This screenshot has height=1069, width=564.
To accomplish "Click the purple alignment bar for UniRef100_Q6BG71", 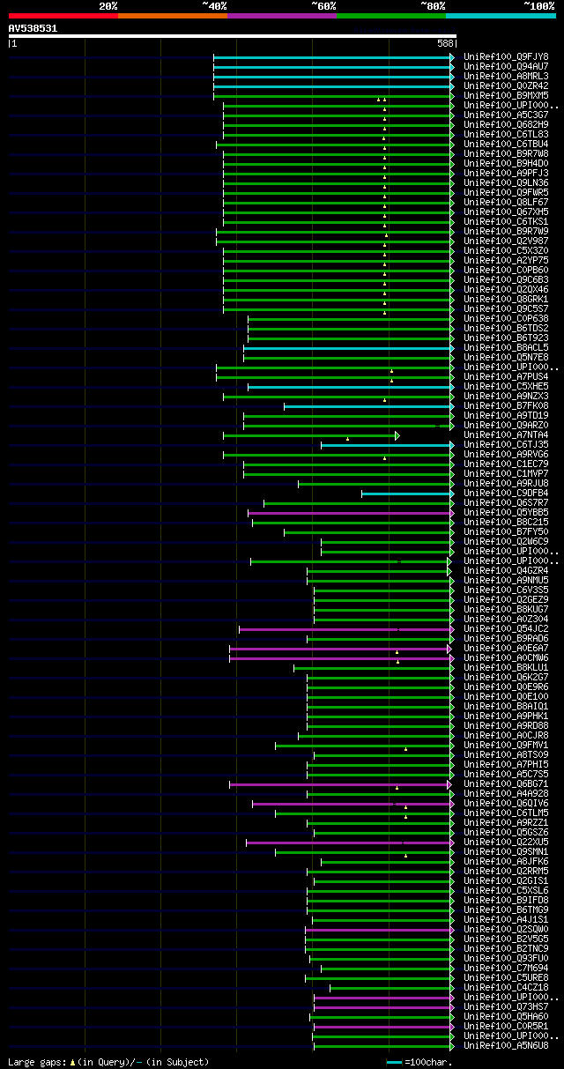I will [x=342, y=783].
